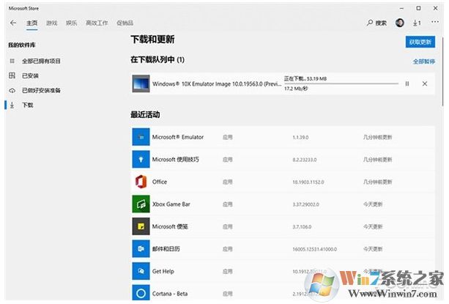
Task: Click the Windows 10X Emulator Image thumbnail
Action: pyautogui.click(x=141, y=84)
